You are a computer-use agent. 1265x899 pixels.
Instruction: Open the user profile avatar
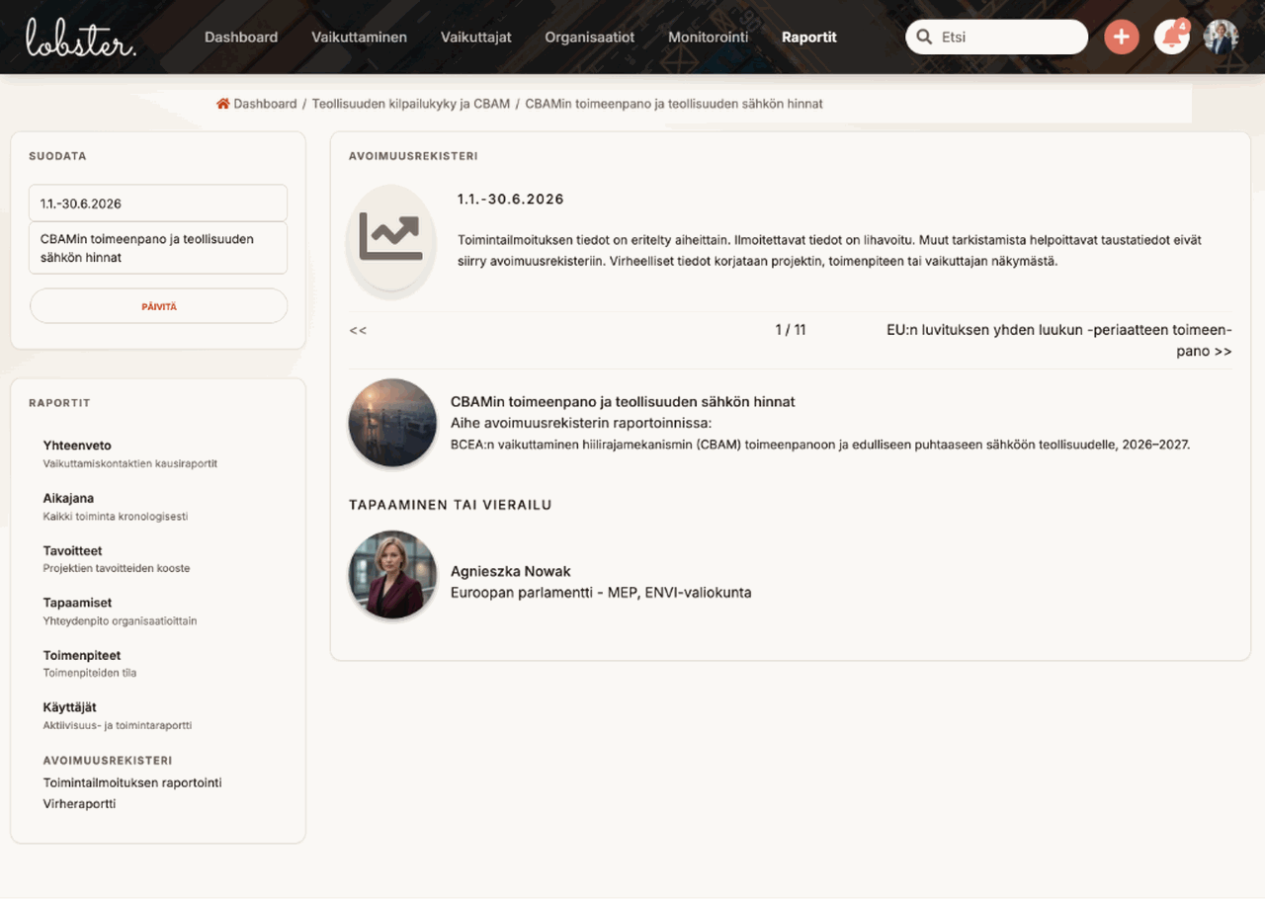tap(1221, 38)
